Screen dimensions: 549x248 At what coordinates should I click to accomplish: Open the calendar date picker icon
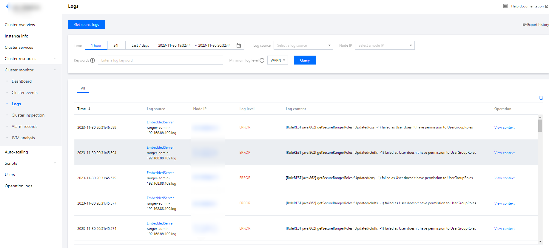coord(239,45)
